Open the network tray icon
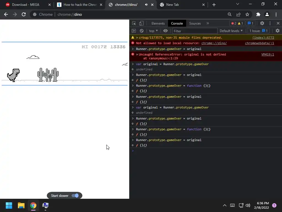Viewport: 282px width, 212px height. 241,205
